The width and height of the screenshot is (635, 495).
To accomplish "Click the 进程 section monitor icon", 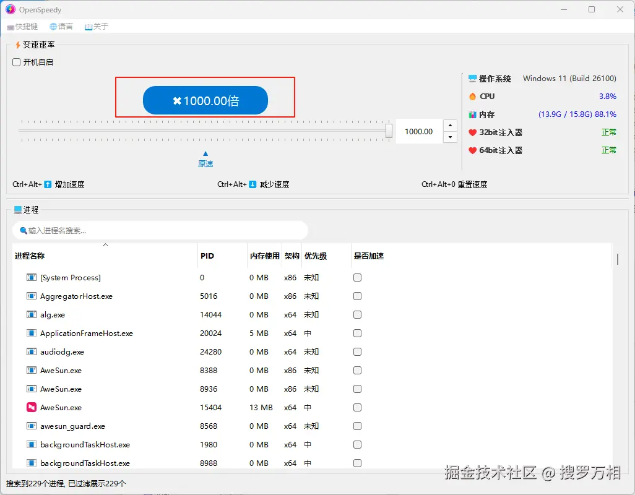I will (18, 210).
